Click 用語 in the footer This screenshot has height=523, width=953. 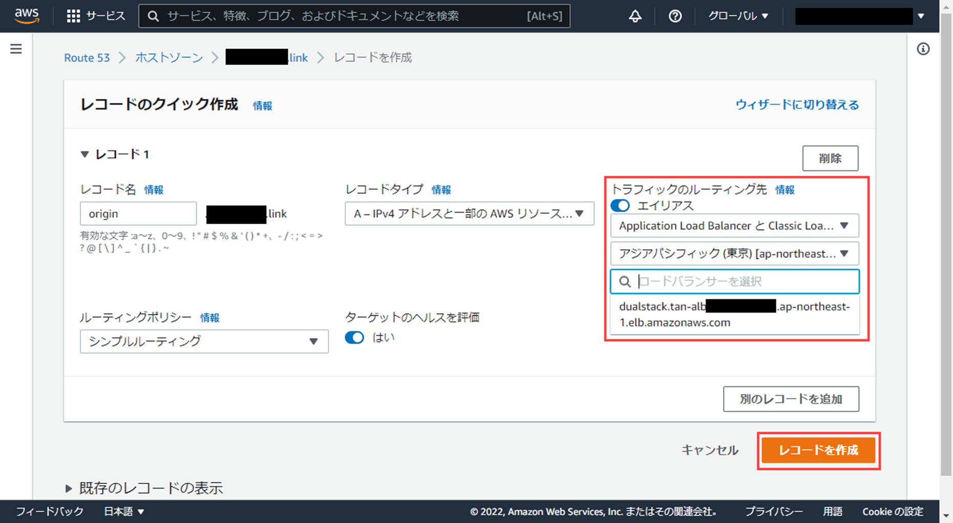(x=833, y=511)
